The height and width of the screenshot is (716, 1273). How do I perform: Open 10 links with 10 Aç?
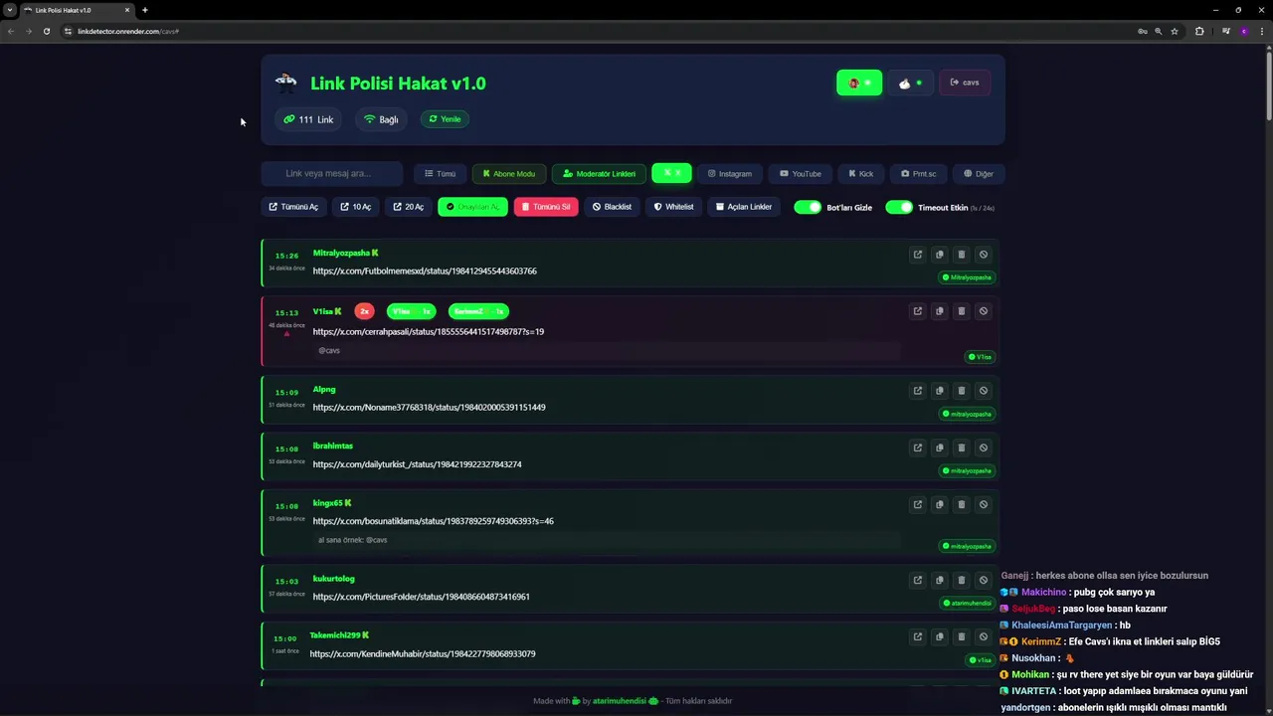(x=355, y=207)
